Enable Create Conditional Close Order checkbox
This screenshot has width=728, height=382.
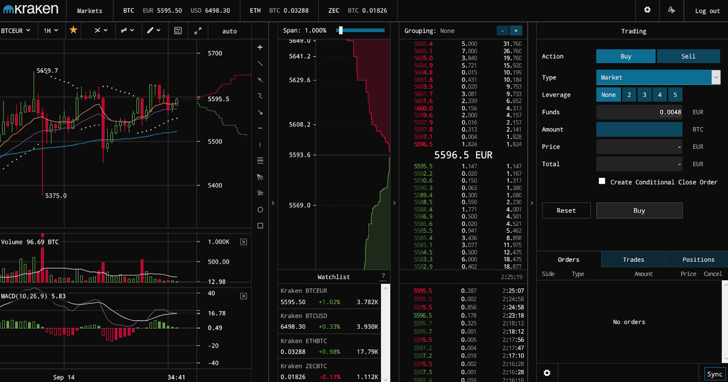click(x=602, y=181)
